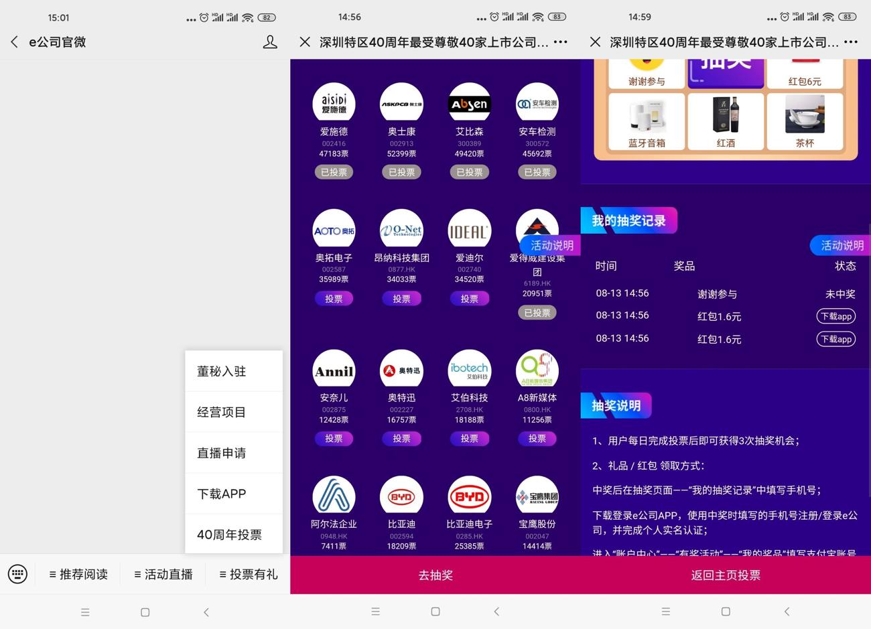Select the 安奈儿 Annil brand logo
This screenshot has width=871, height=629.
[334, 369]
